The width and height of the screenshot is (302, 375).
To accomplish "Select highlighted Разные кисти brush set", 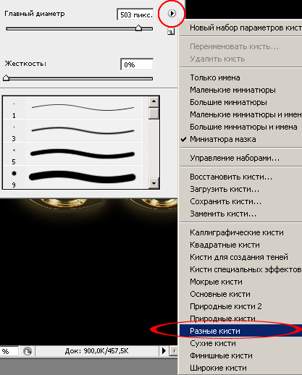I will pyautogui.click(x=241, y=331).
